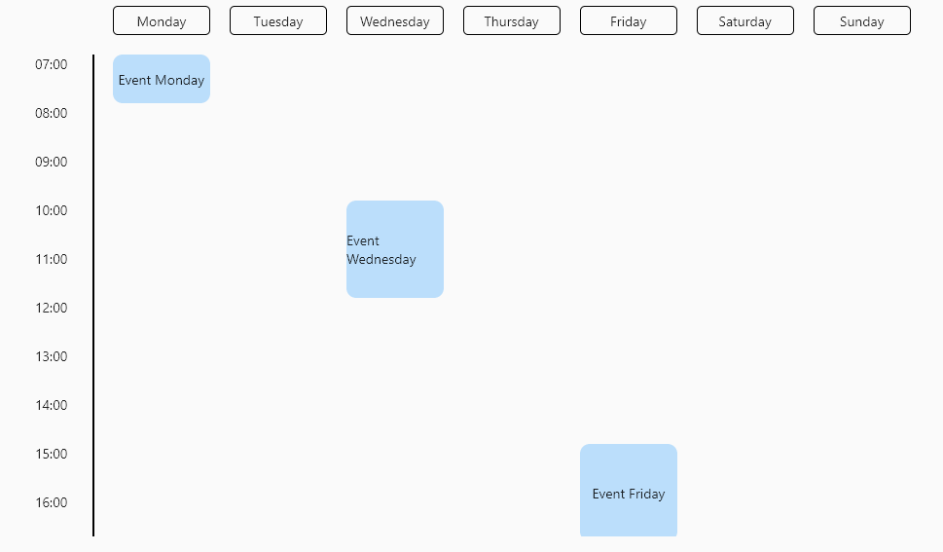The image size is (943, 552).
Task: Click the 16:00 time label
Action: [52, 502]
